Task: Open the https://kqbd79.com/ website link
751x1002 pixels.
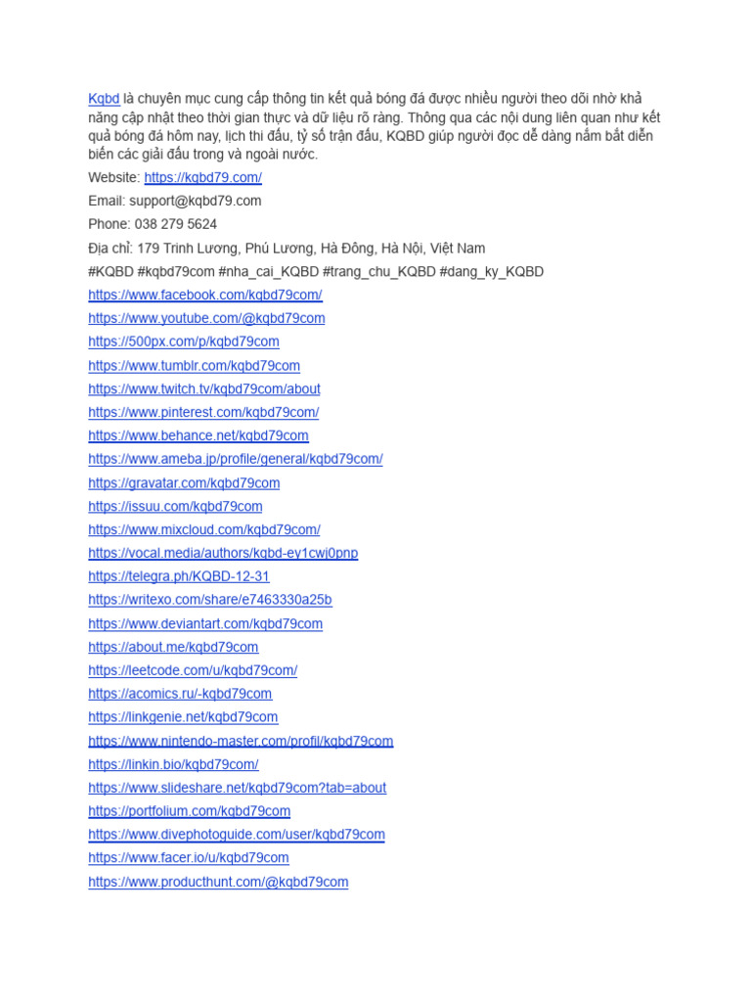Action: [x=203, y=178]
